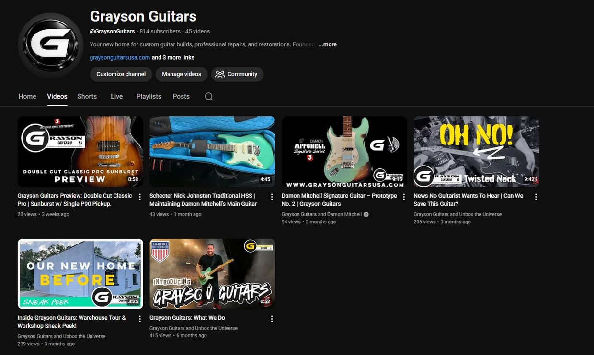This screenshot has height=355, width=594.
Task: Play the OH NO! Twisted Neck thumbnail
Action: click(x=477, y=152)
